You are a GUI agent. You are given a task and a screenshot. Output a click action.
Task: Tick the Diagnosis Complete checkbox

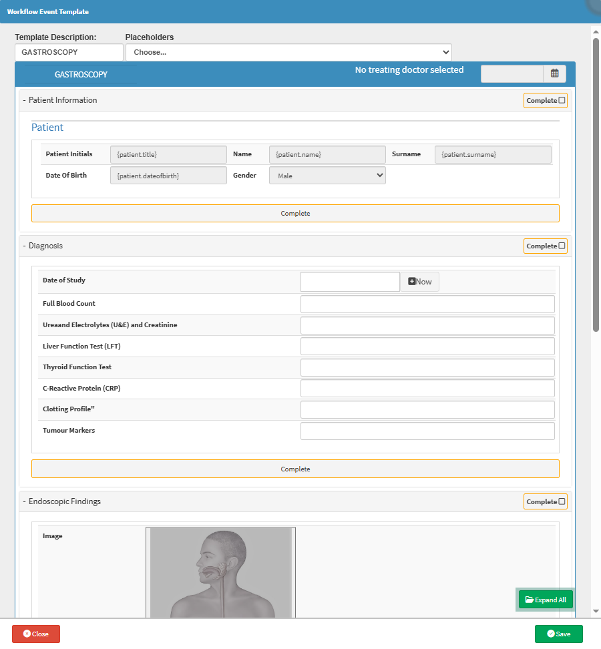click(x=562, y=246)
